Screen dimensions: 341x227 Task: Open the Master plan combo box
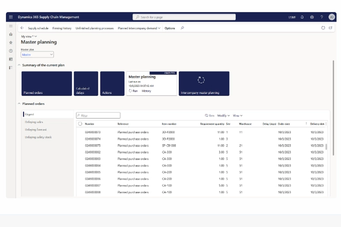[37, 54]
